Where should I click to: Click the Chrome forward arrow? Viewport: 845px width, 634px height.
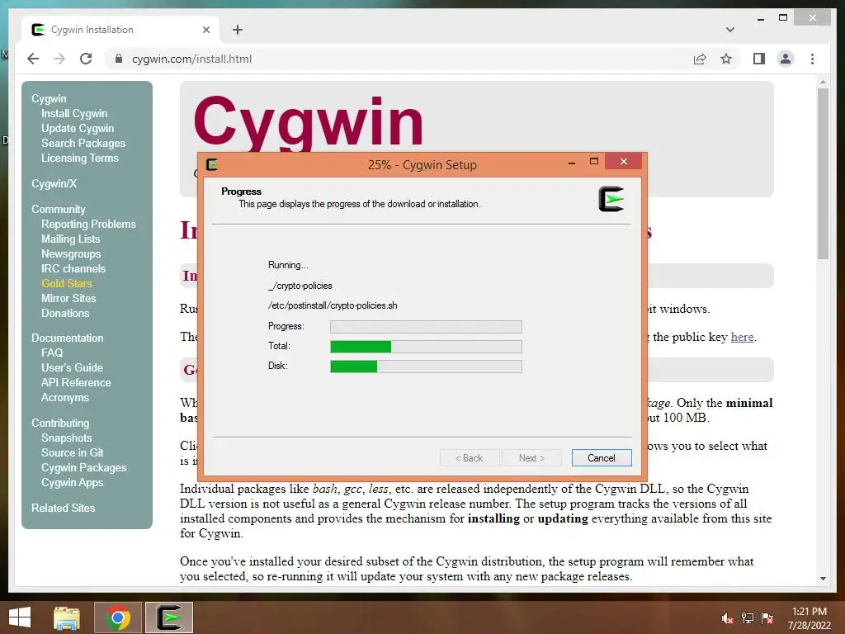pos(59,59)
